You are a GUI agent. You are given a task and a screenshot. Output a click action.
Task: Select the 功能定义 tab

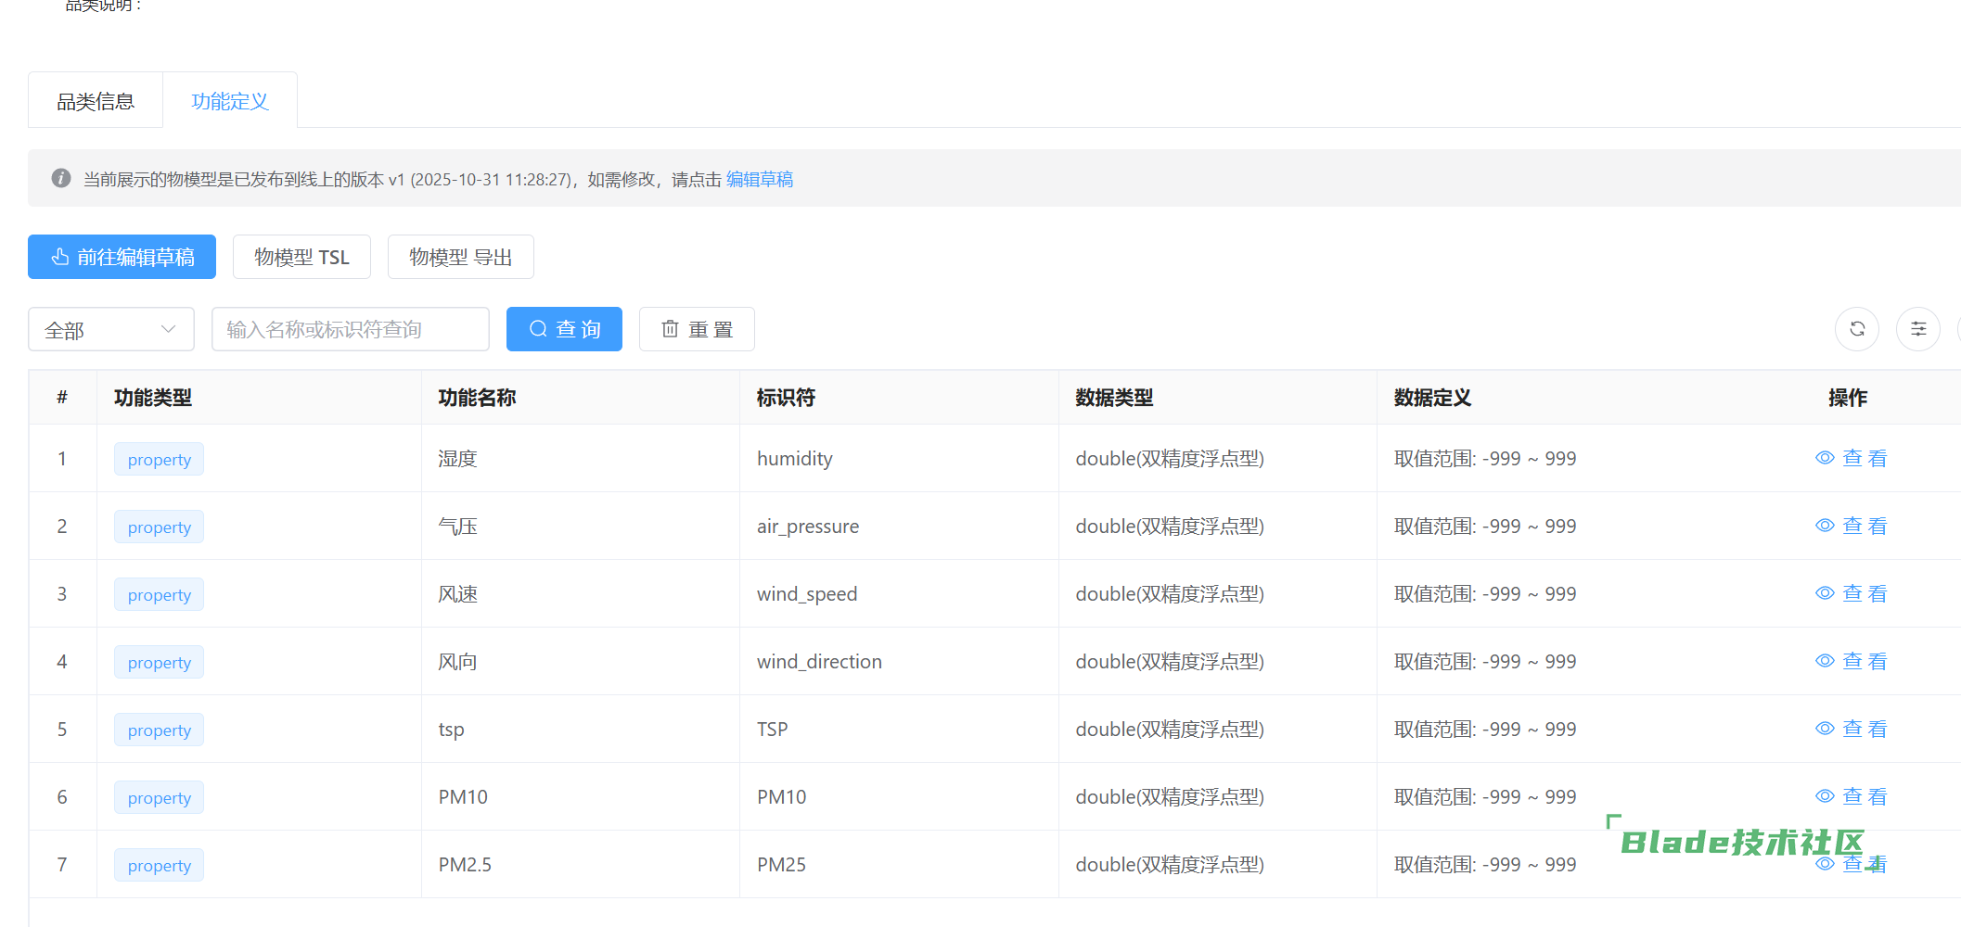point(229,101)
